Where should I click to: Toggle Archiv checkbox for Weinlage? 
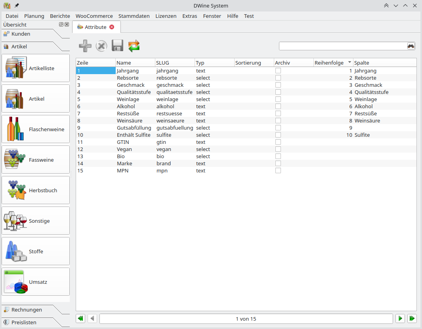click(278, 99)
